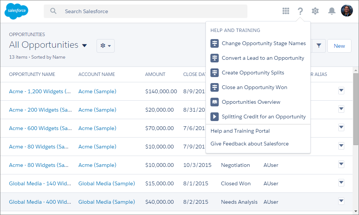Open the Setup gear icon in header
The height and width of the screenshot is (215, 359).
click(315, 11)
